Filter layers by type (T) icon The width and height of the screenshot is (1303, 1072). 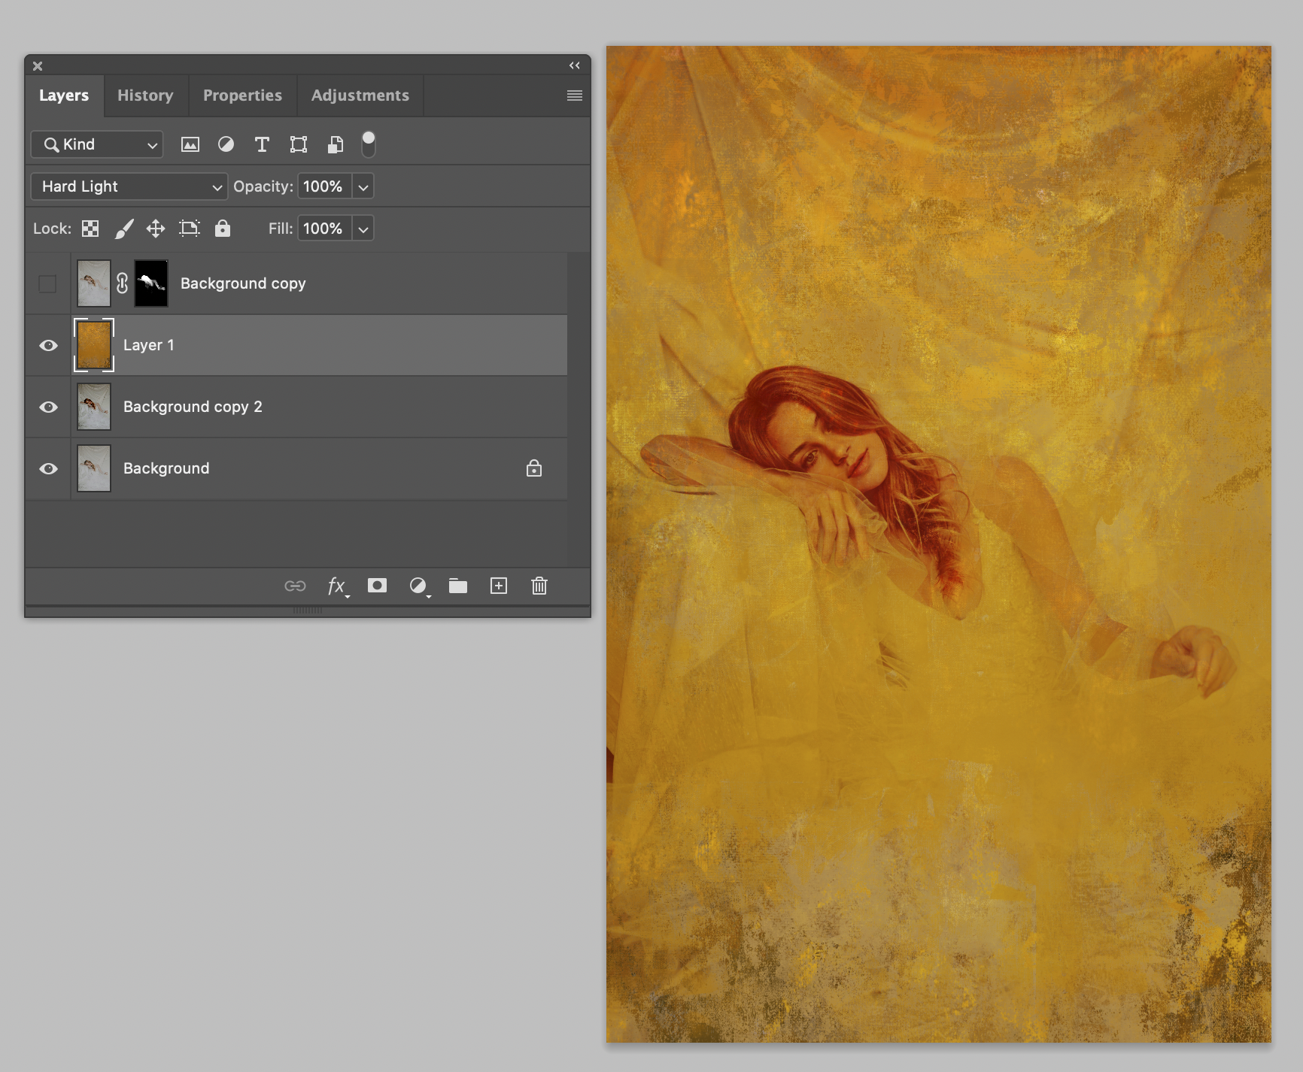click(262, 144)
